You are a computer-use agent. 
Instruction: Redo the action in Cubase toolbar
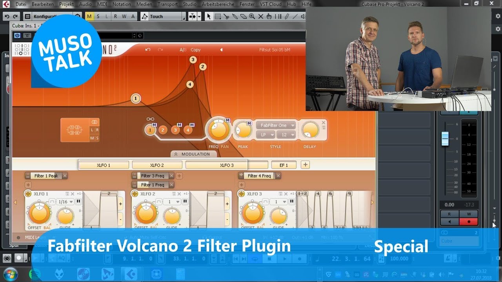tap(15, 16)
